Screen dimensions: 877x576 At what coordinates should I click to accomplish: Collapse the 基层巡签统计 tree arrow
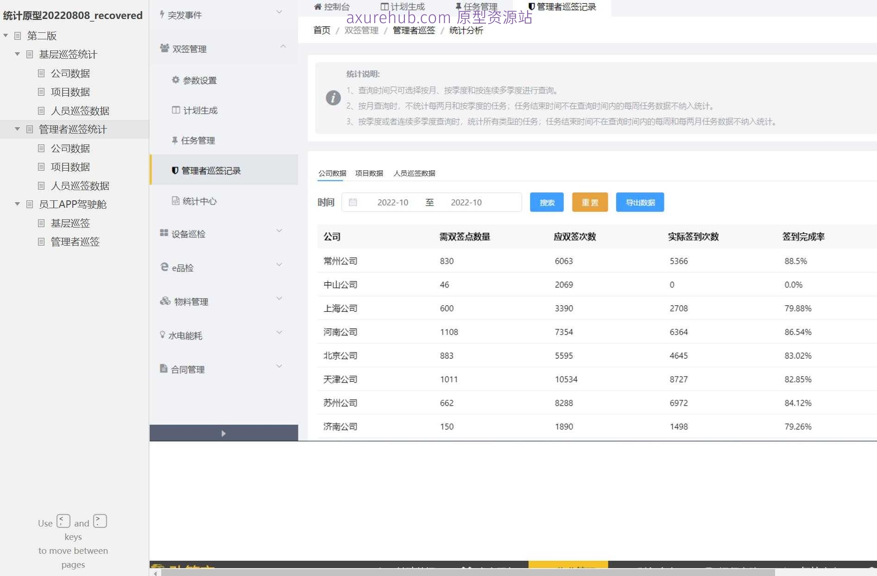[x=17, y=54]
